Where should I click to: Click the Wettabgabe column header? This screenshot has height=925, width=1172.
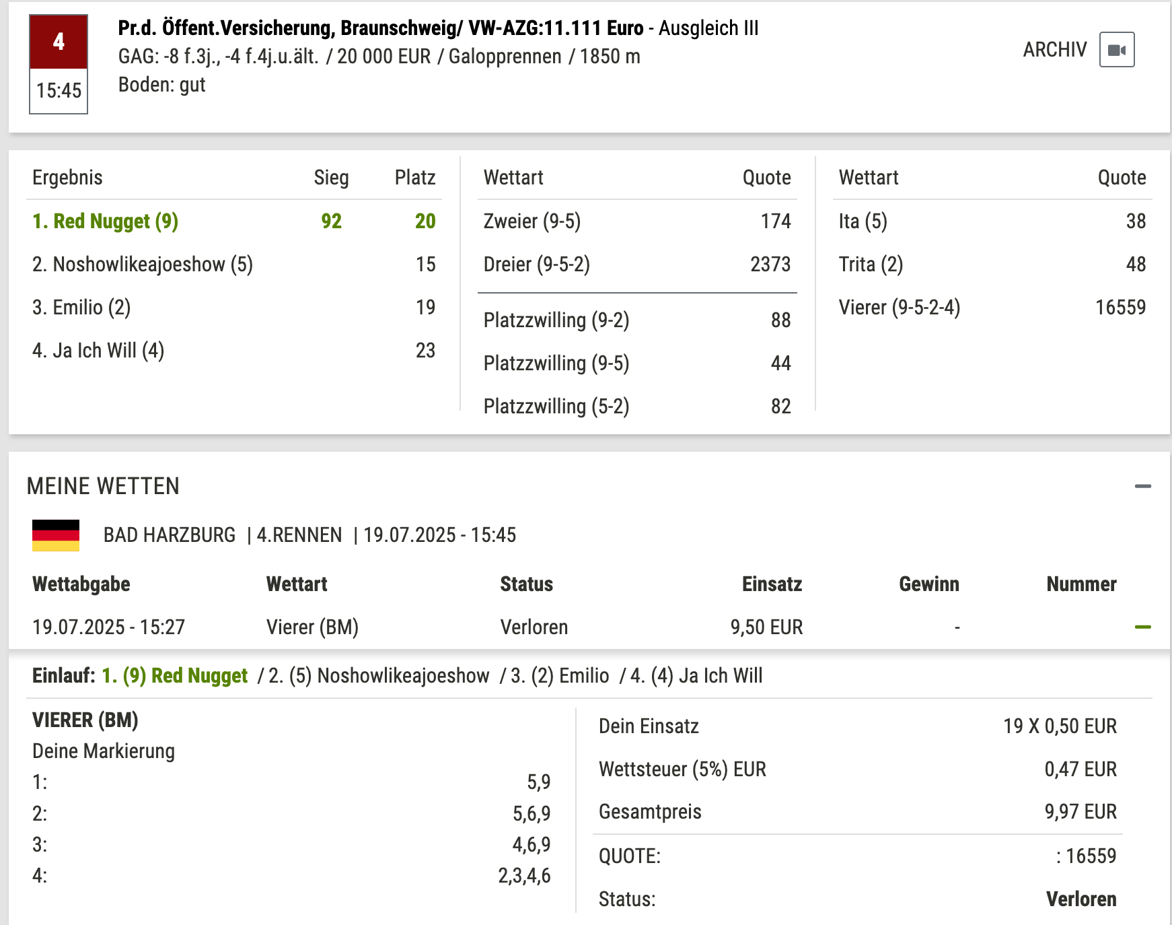[x=81, y=584]
